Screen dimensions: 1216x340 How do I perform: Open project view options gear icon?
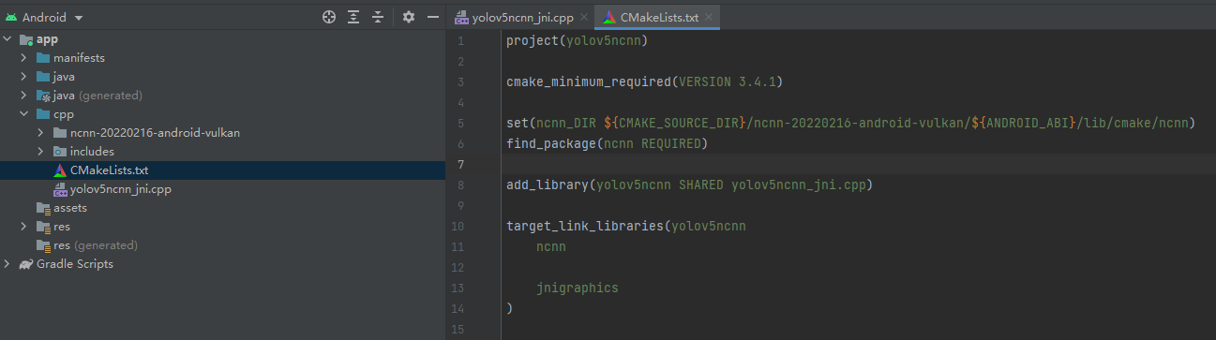[x=408, y=17]
